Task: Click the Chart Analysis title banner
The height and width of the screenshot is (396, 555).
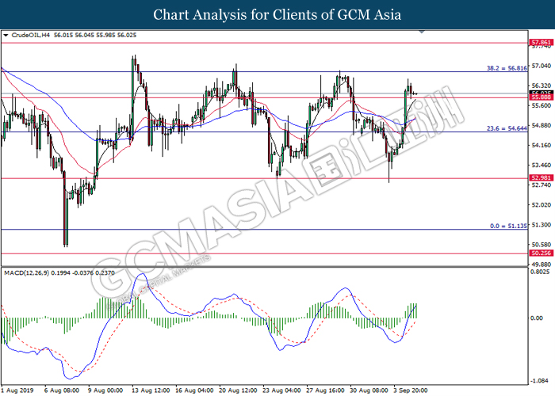Action: coord(277,14)
